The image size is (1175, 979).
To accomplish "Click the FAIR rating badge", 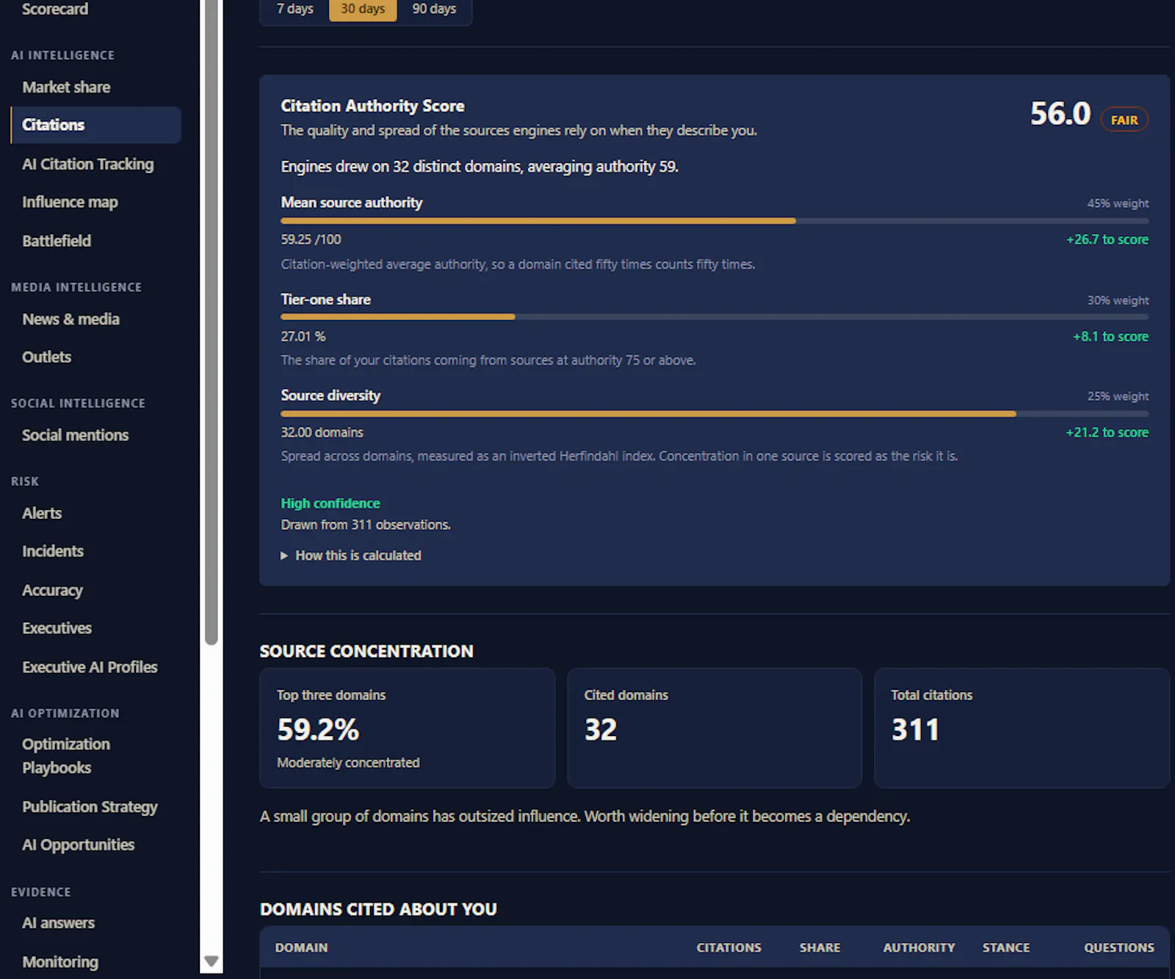I will coord(1124,120).
